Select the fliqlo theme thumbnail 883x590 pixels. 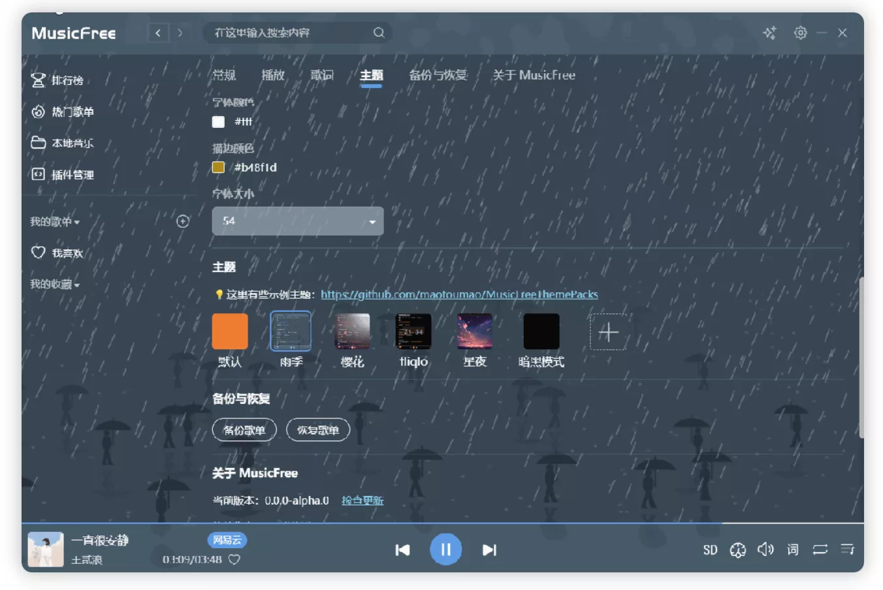414,332
